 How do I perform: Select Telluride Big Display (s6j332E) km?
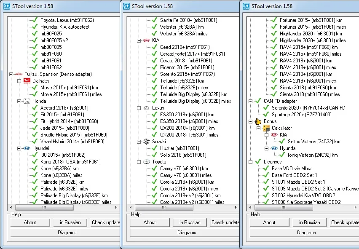[x=194, y=94]
